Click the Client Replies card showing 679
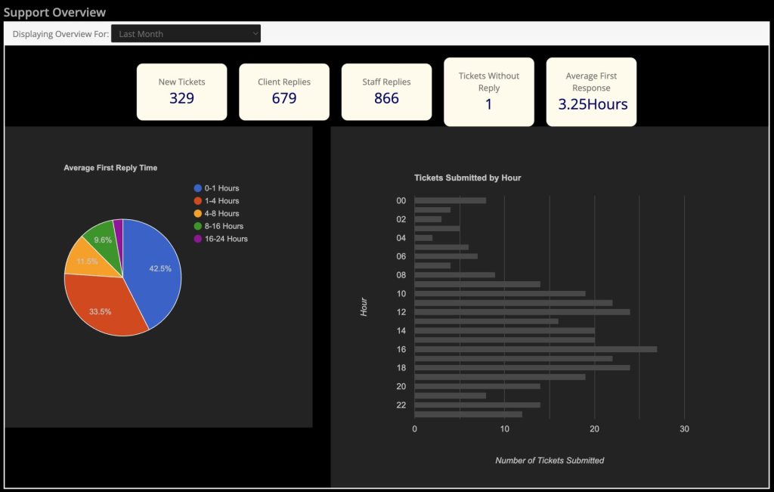774x492 pixels. coord(284,91)
